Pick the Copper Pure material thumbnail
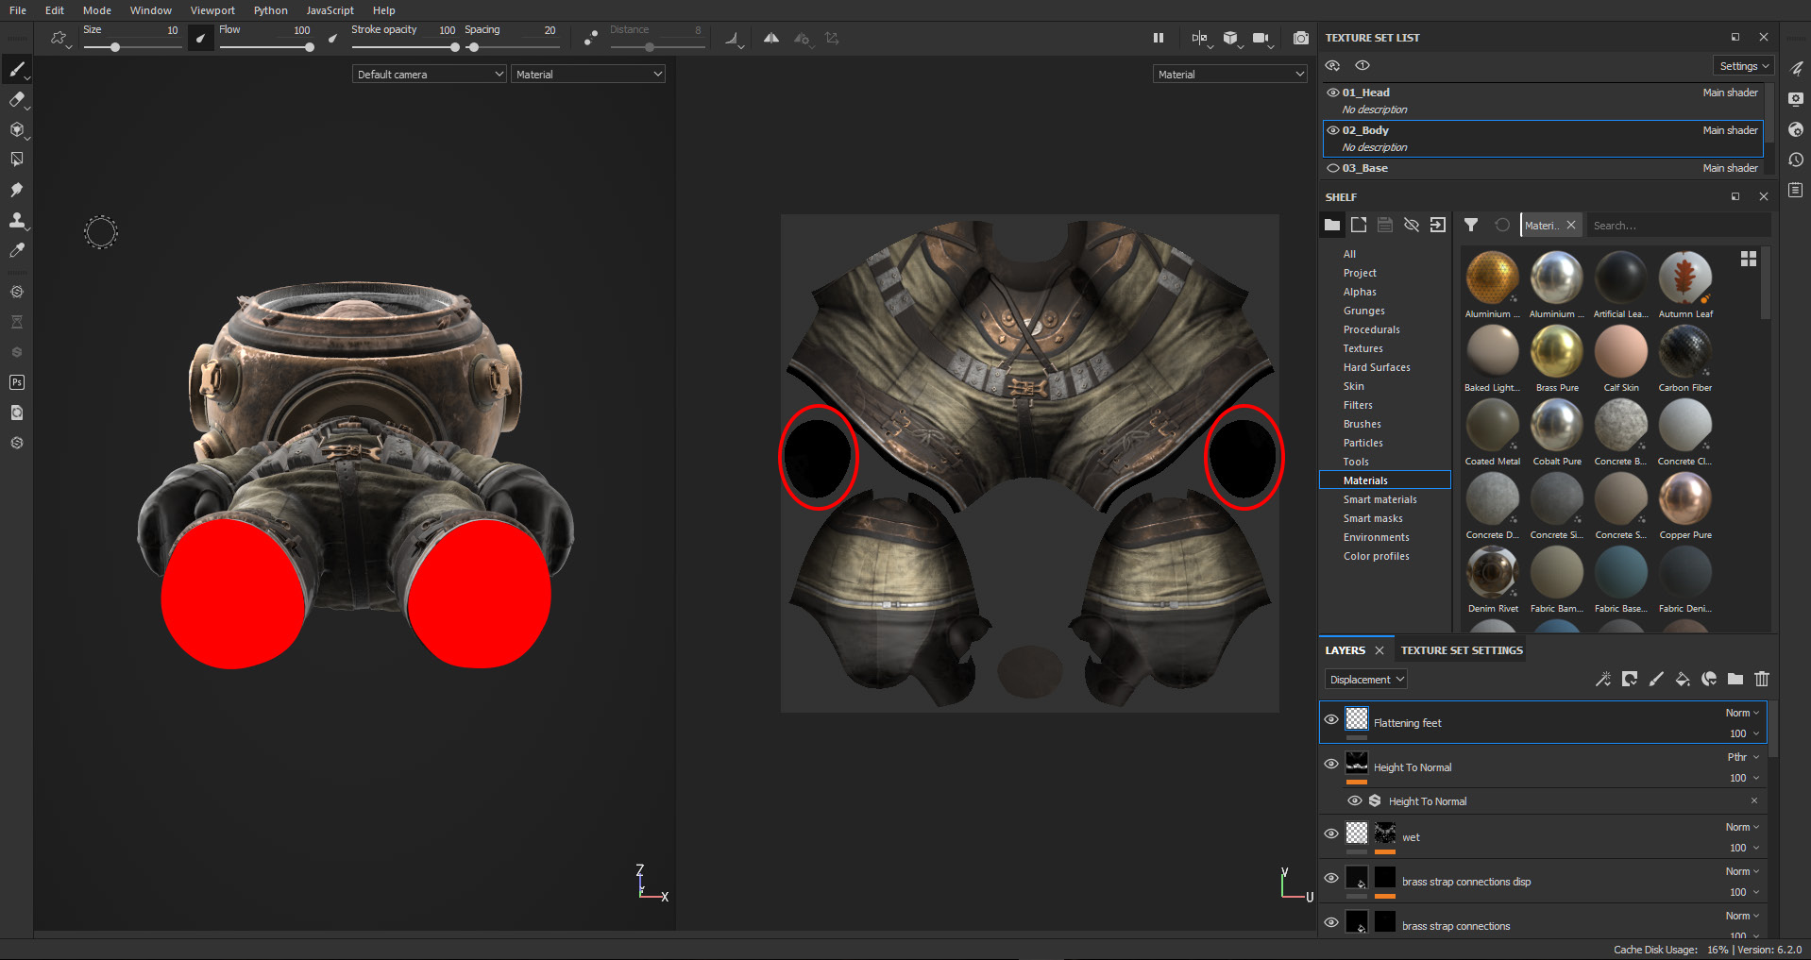The image size is (1811, 960). 1684,499
